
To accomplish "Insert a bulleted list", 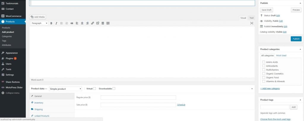I will click(61, 23).
